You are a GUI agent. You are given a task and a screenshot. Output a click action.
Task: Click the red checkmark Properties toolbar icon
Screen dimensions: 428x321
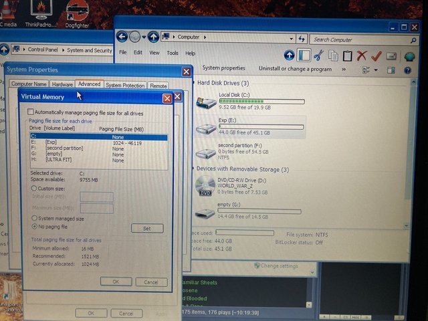click(x=377, y=56)
